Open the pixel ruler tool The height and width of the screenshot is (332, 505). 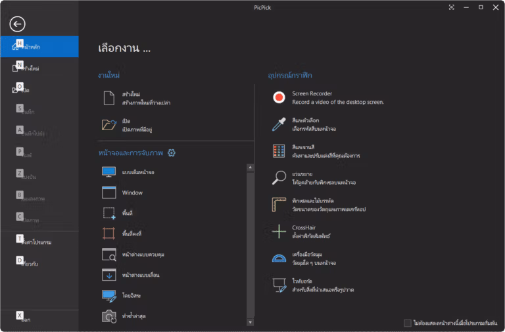(x=319, y=205)
